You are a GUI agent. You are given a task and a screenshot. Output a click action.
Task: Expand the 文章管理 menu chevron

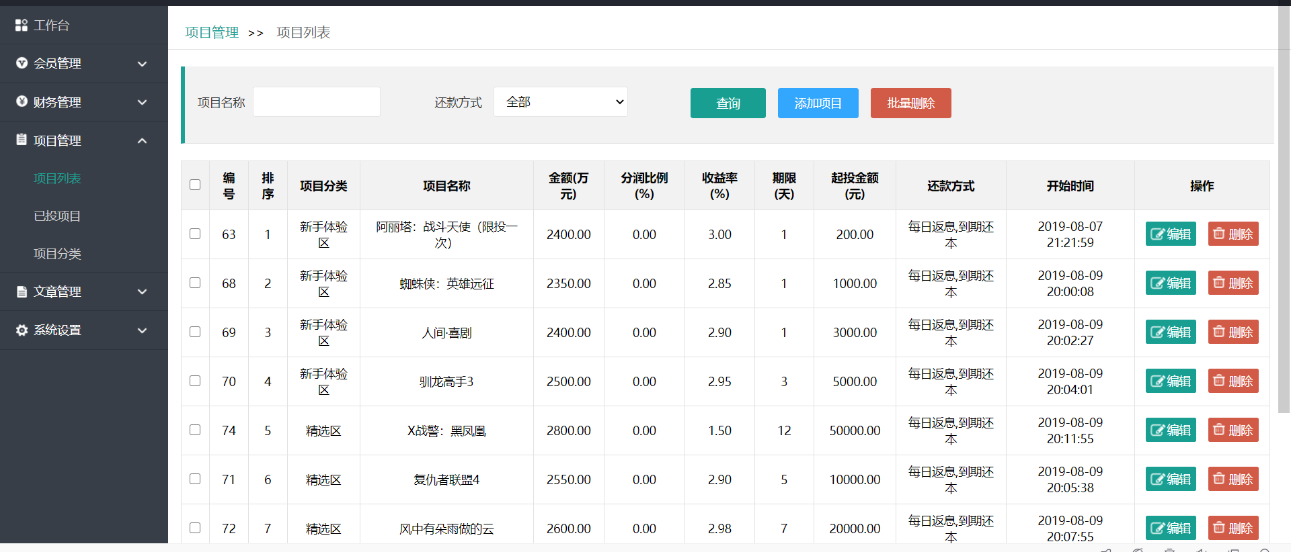click(142, 291)
